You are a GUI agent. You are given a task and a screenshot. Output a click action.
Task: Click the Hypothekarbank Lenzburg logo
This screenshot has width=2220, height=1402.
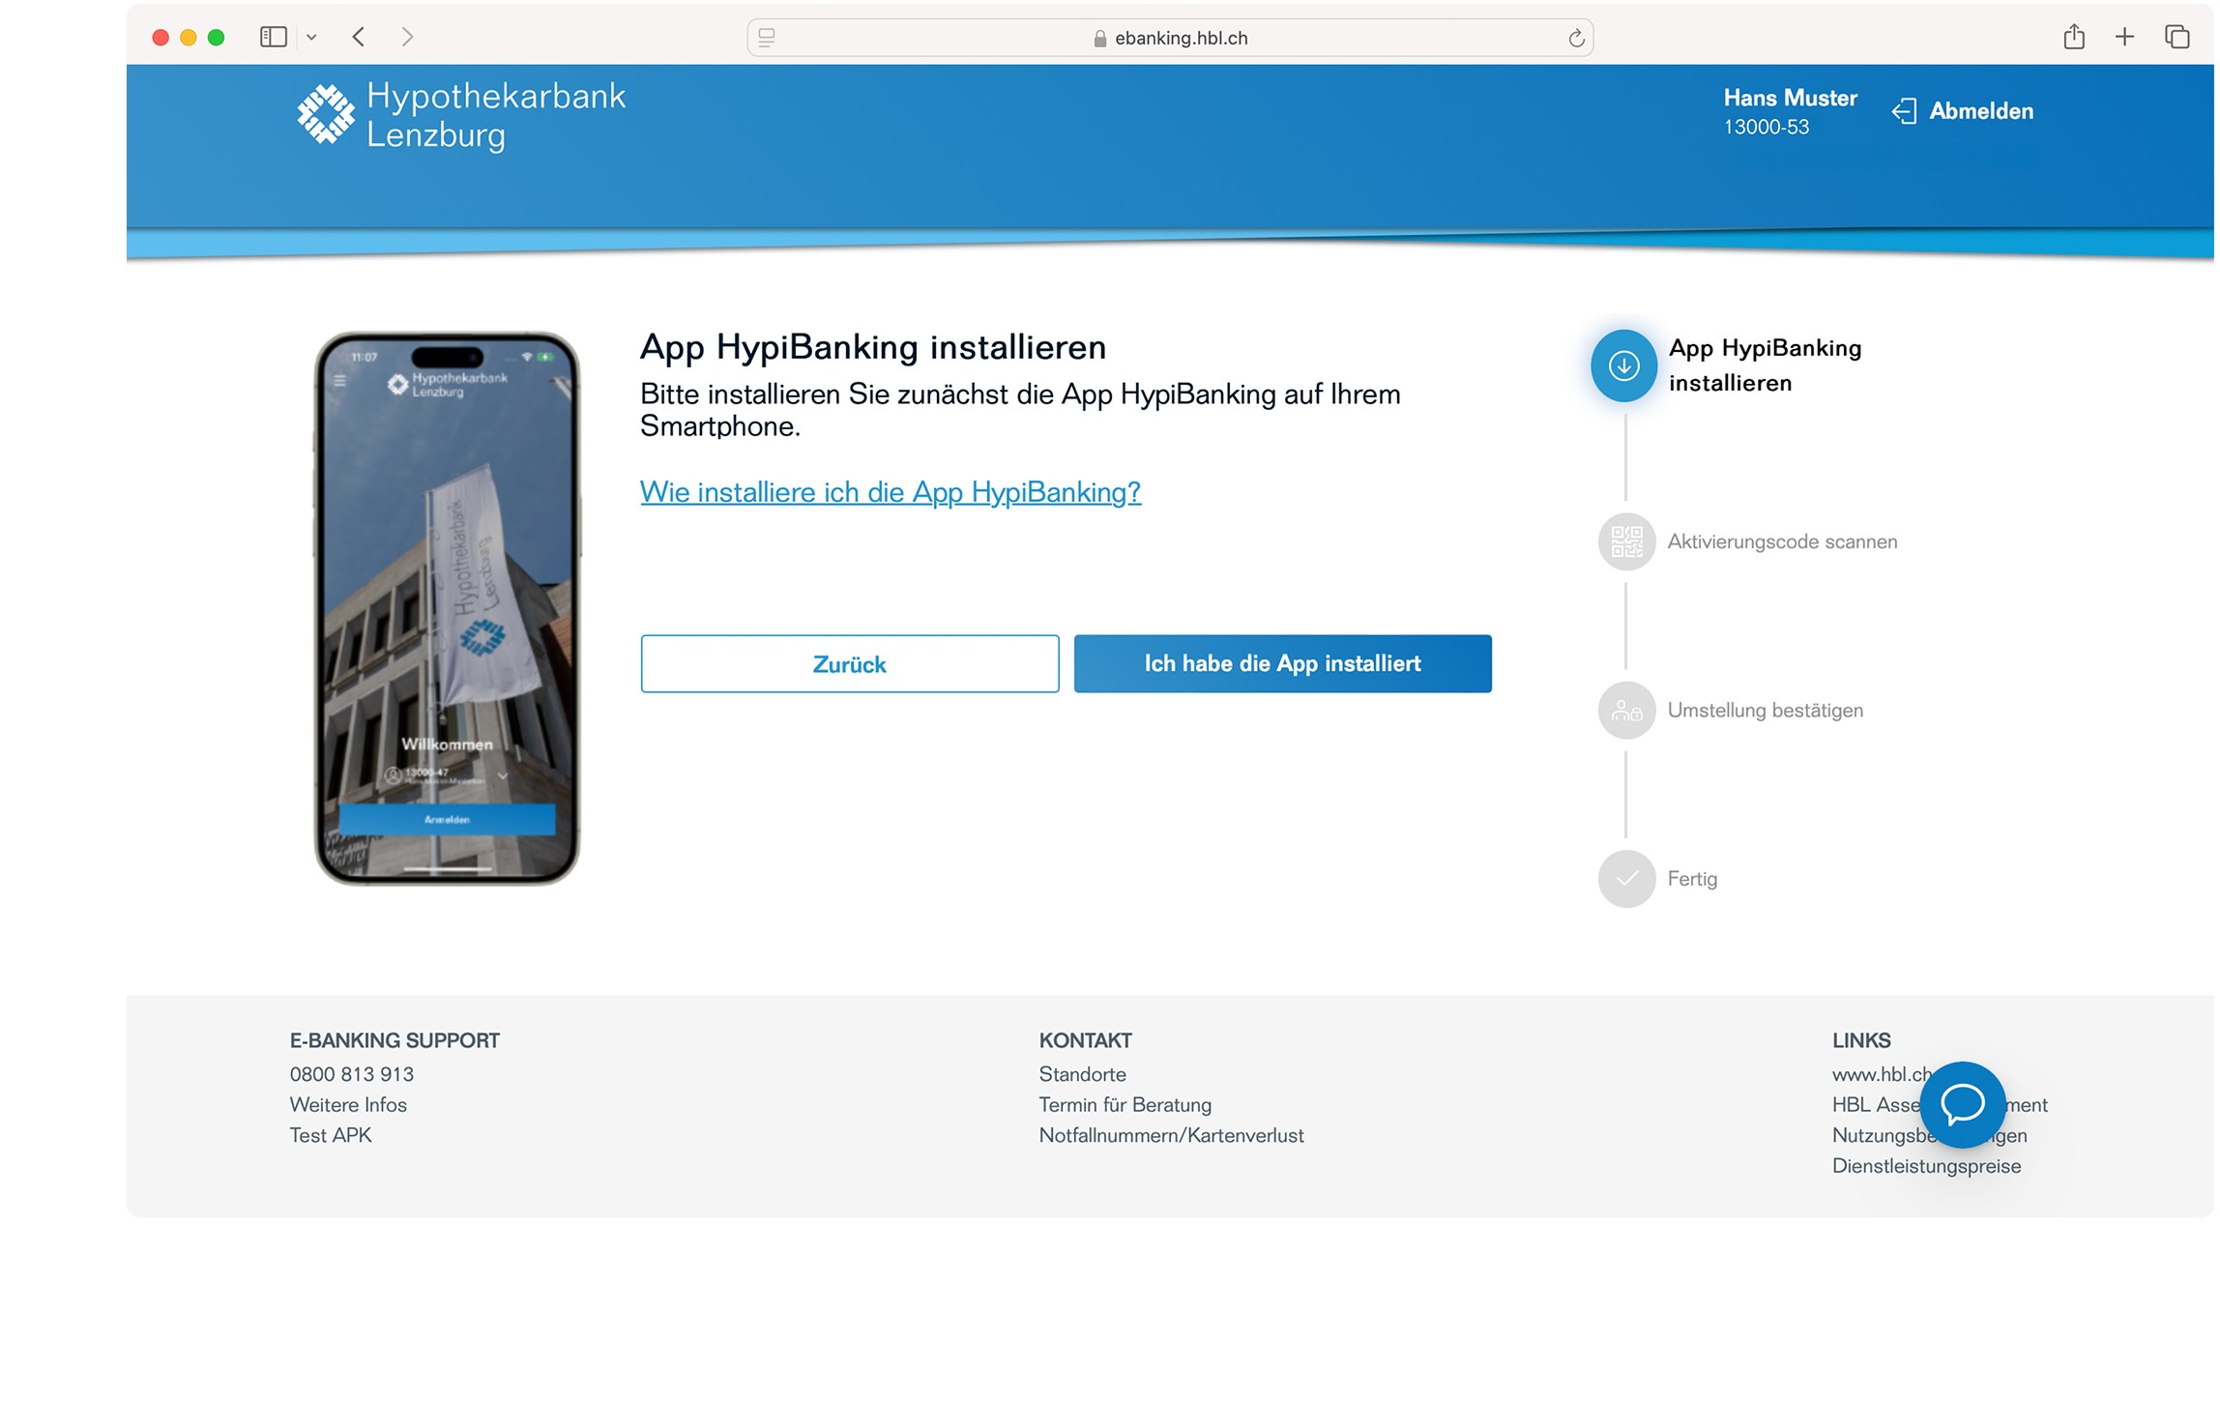461,116
